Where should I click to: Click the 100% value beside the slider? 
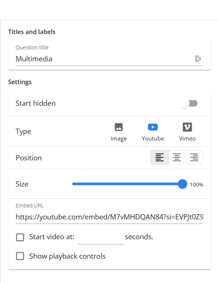196,185
